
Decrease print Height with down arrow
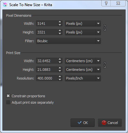tap(60, 71)
